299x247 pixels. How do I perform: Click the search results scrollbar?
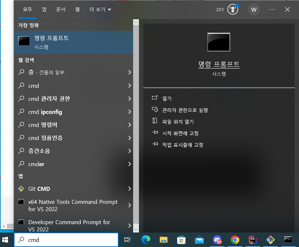136,109
